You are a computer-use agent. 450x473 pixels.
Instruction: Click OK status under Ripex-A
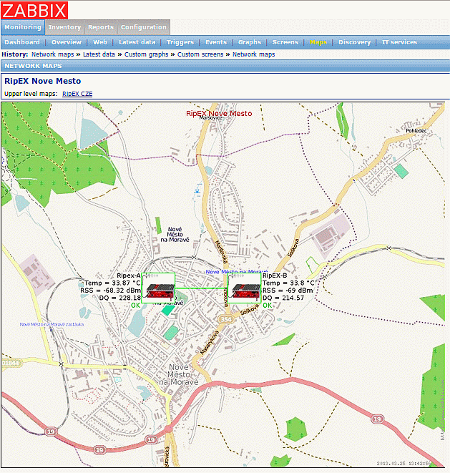tap(136, 306)
